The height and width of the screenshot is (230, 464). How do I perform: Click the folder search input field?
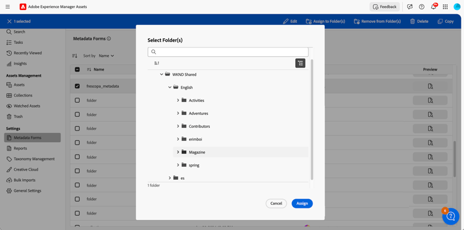228,52
